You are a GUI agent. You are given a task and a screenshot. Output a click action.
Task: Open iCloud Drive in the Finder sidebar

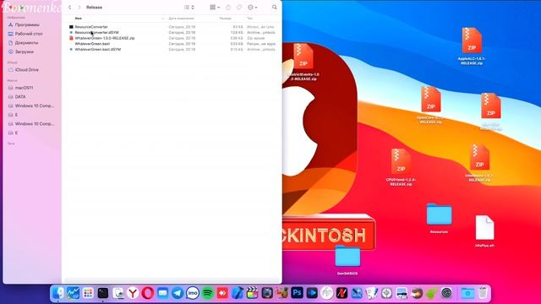pos(26,69)
